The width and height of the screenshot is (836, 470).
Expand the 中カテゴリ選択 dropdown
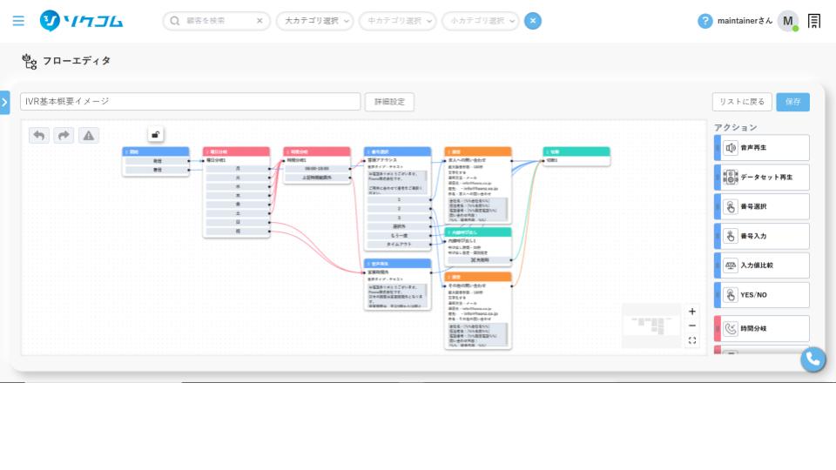pos(397,21)
